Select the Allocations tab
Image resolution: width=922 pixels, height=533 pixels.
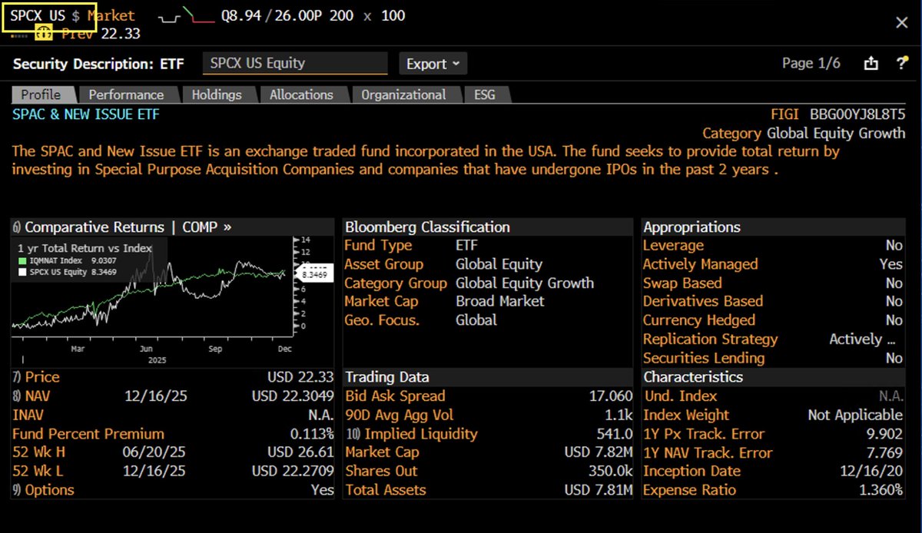point(303,94)
